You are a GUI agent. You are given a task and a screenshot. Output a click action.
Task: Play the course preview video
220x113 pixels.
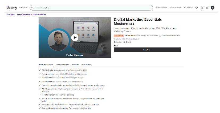click(x=75, y=38)
